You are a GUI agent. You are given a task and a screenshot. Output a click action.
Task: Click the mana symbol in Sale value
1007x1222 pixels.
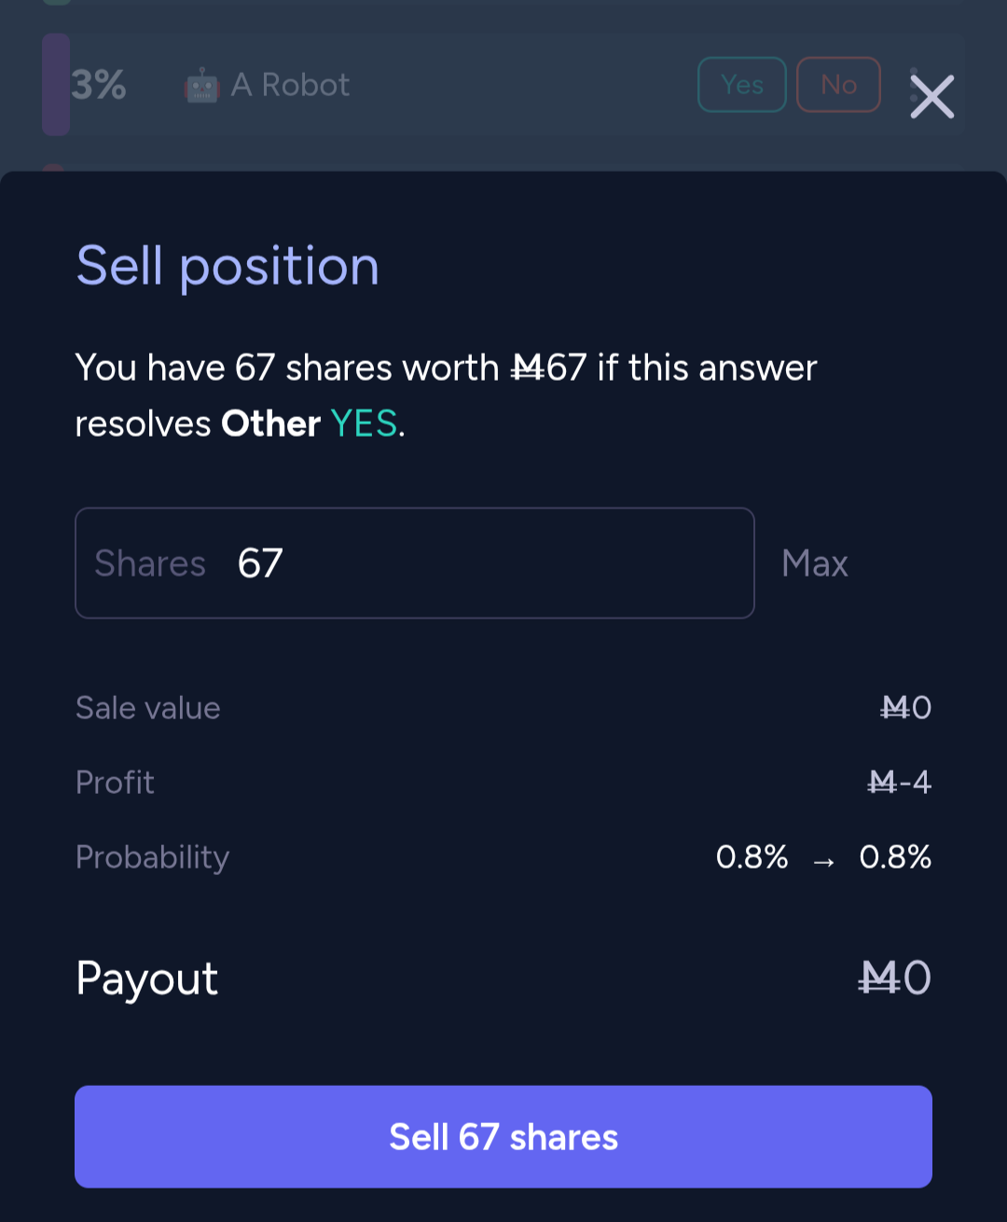[x=895, y=708]
